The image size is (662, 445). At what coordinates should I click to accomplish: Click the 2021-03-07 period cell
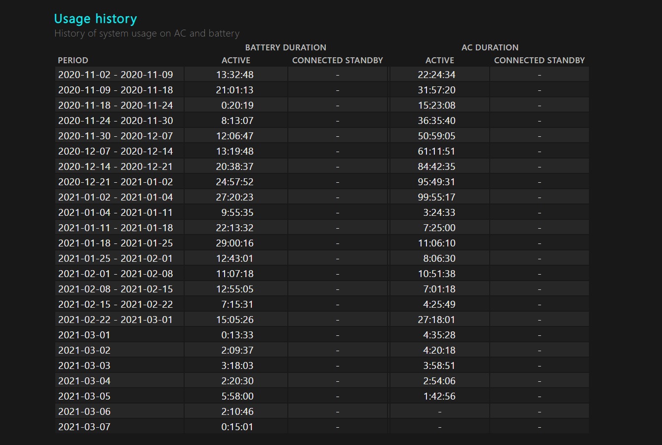84,427
